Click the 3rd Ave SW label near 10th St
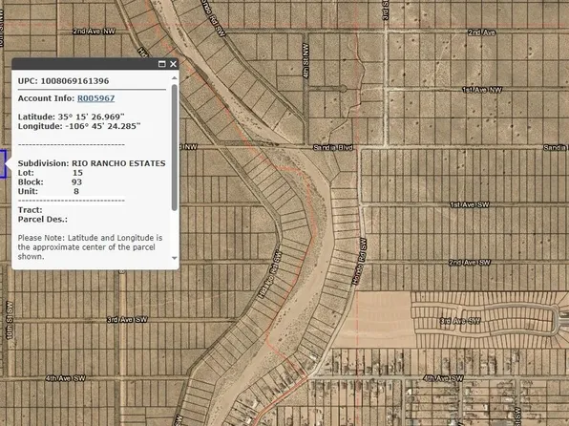Screen dimensions: 569x426 coord(127,320)
